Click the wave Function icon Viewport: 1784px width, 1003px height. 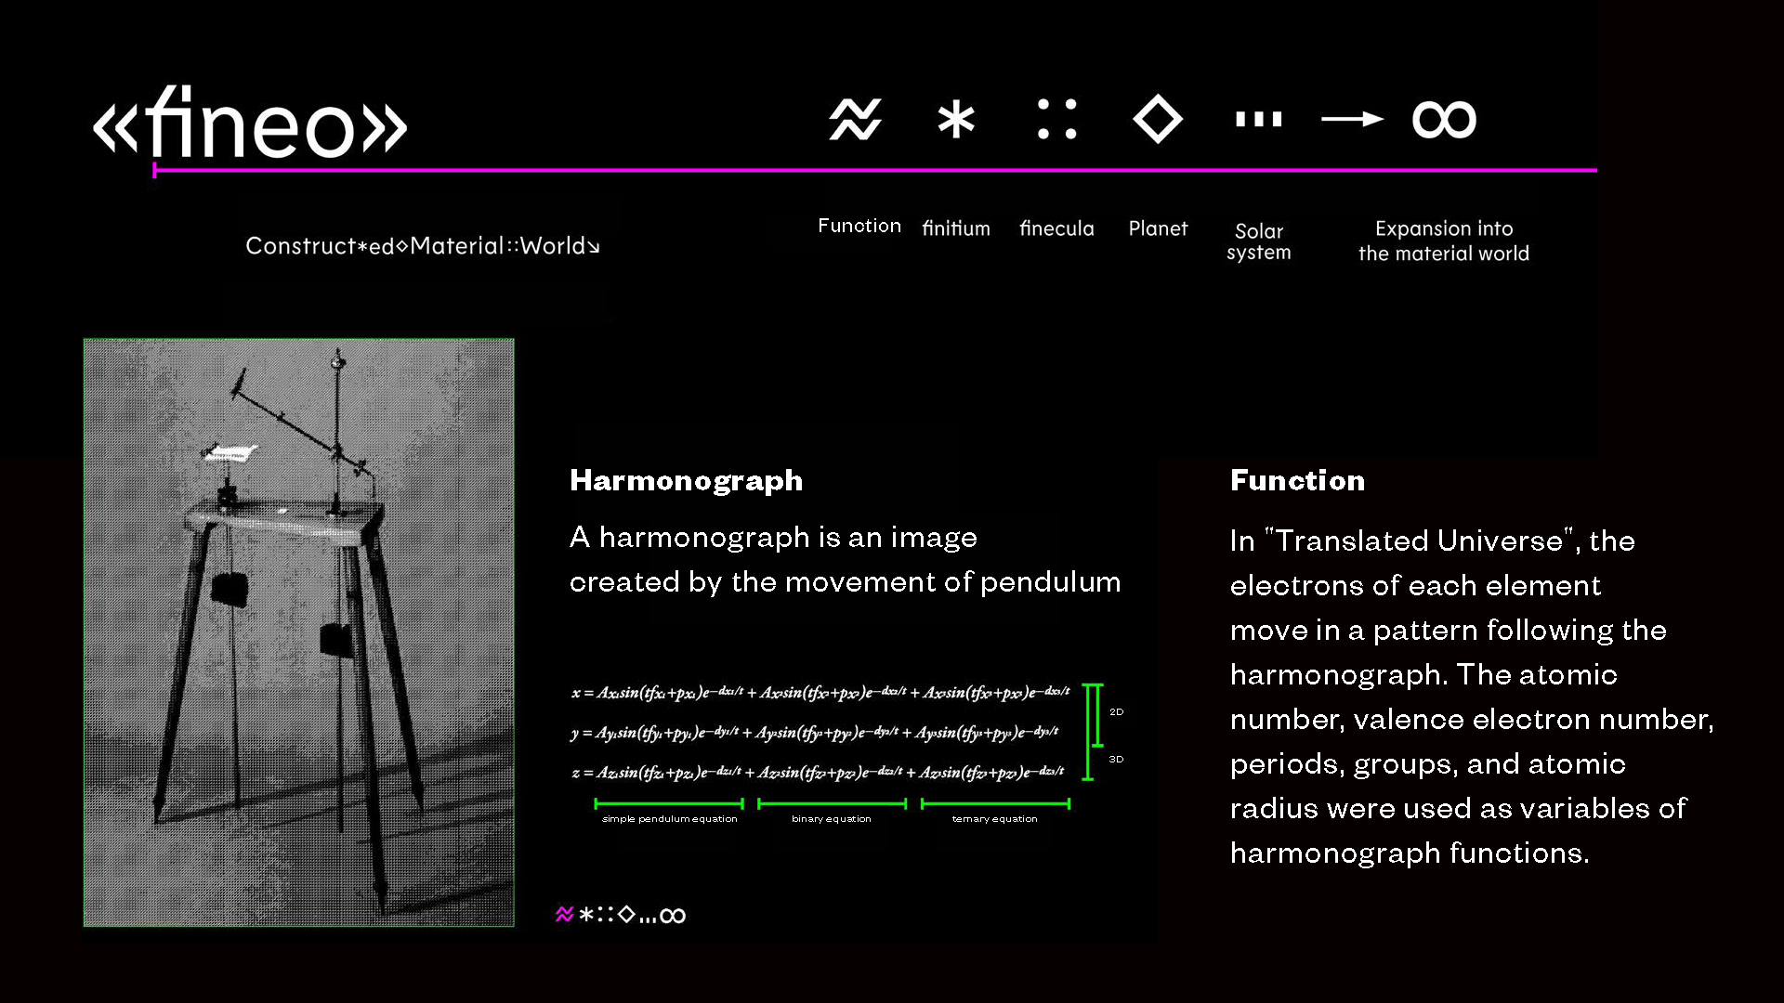click(855, 120)
